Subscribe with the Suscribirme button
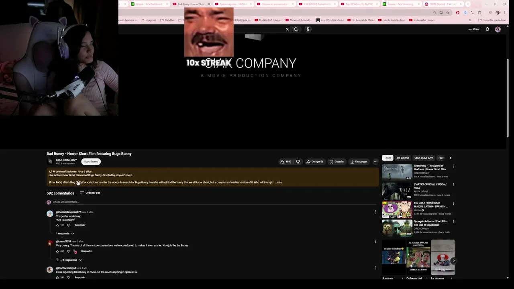The width and height of the screenshot is (514, 289). point(91,161)
